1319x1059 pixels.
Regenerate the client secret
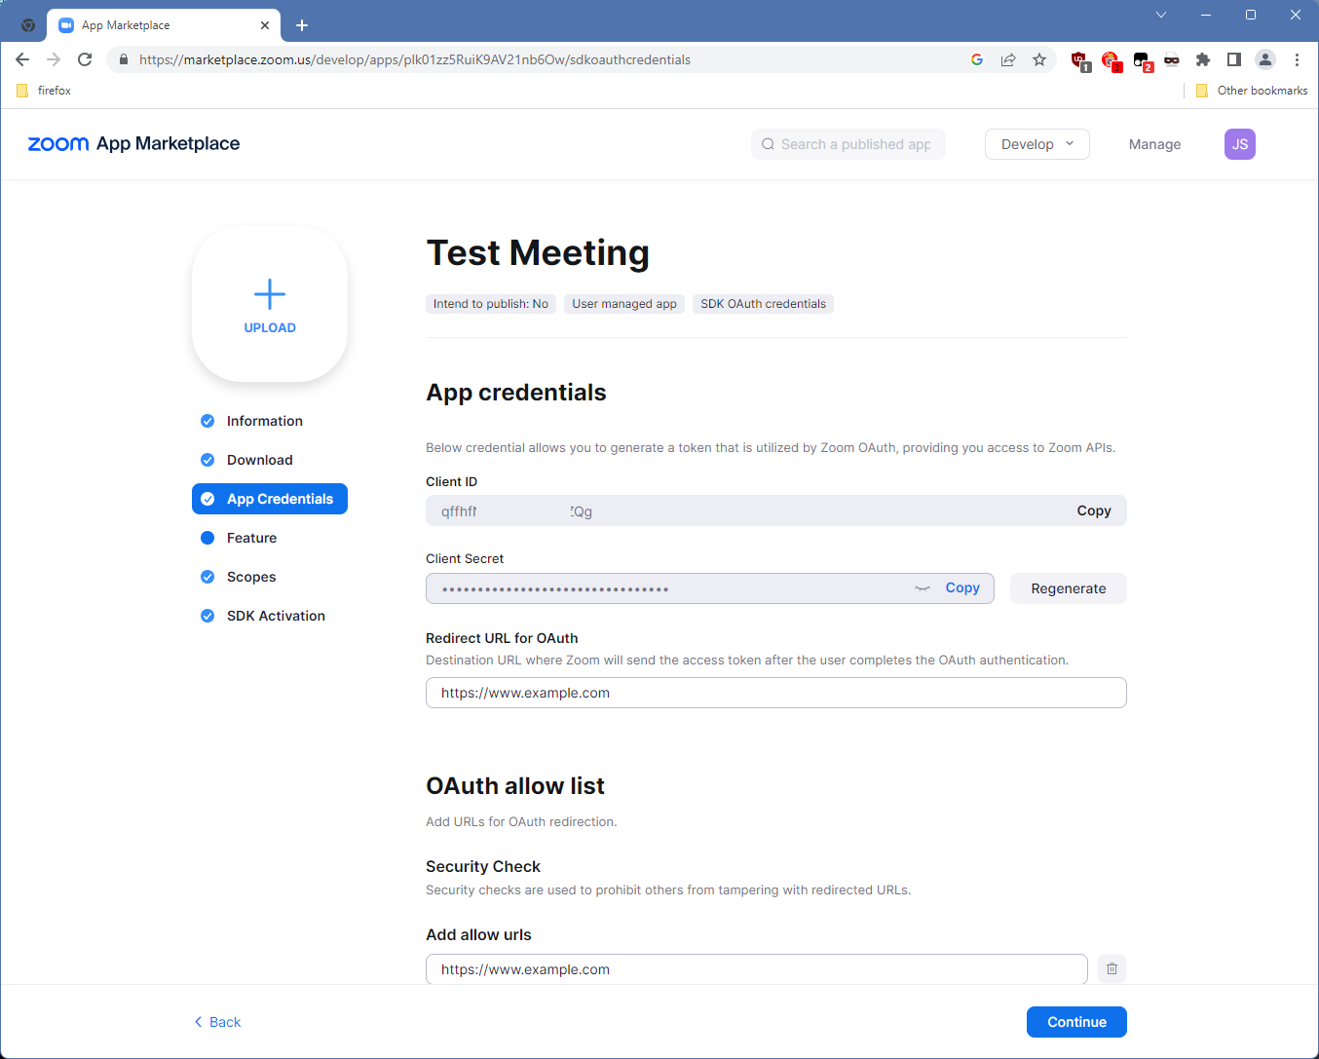click(1069, 588)
